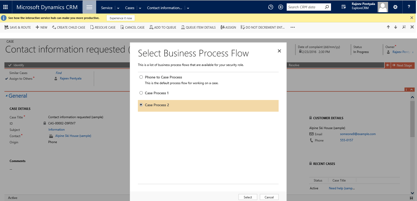Close the case form X icon
This screenshot has width=417, height=201.
click(x=412, y=27)
